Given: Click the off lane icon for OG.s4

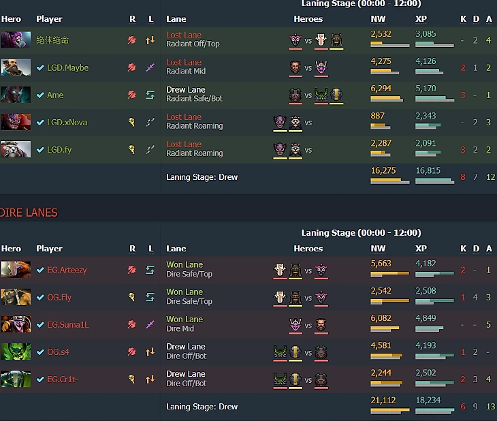Looking at the screenshot, I should (150, 352).
